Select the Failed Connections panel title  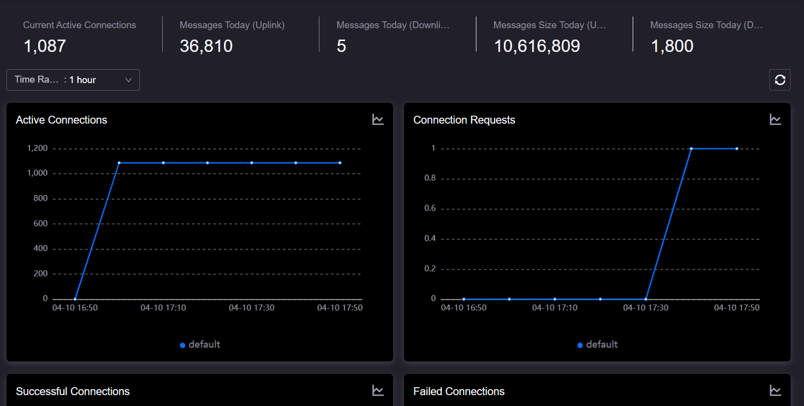click(459, 391)
